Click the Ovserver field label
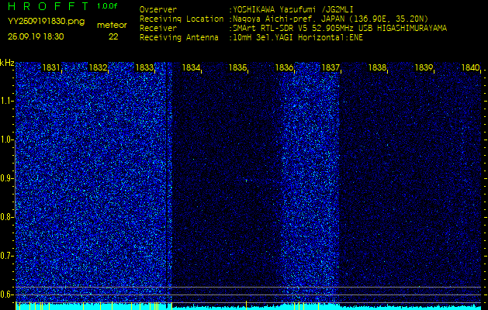This screenshot has height=310, width=488. (x=158, y=9)
